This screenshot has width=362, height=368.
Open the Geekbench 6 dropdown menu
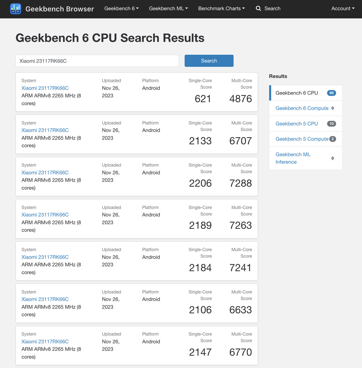(122, 9)
